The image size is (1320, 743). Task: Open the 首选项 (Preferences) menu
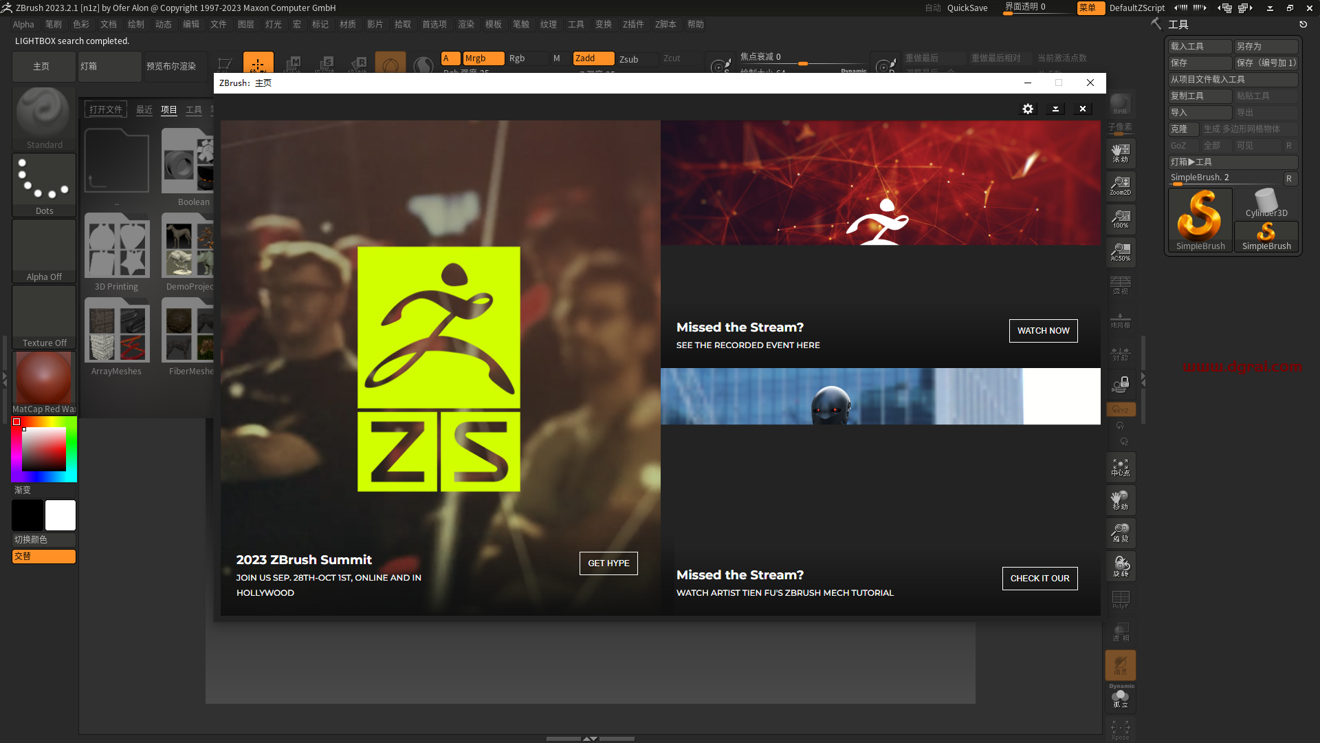pyautogui.click(x=434, y=24)
